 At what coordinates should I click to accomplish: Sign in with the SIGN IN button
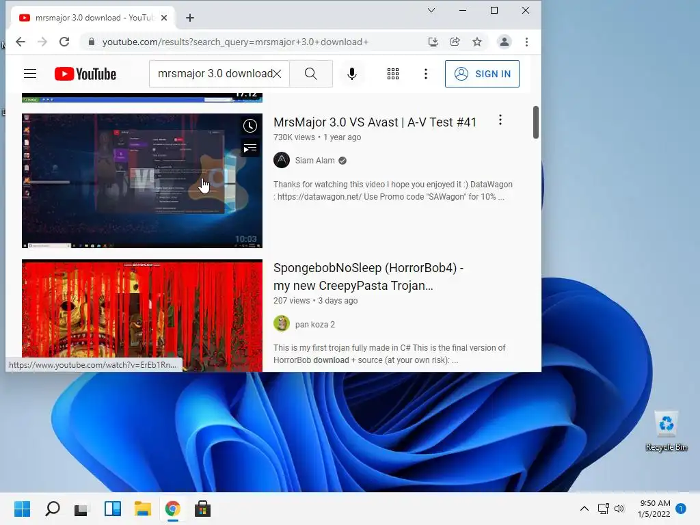[x=482, y=74]
